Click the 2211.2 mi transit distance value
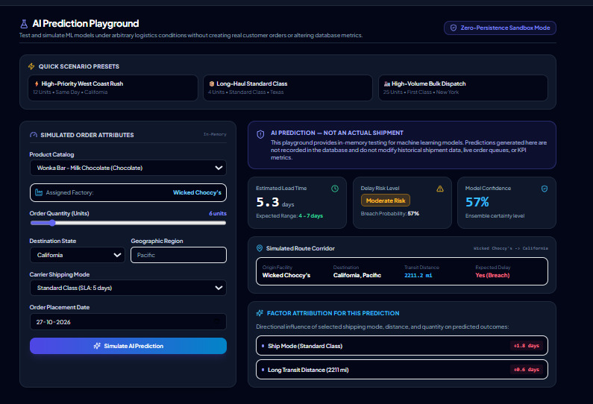 click(x=418, y=275)
